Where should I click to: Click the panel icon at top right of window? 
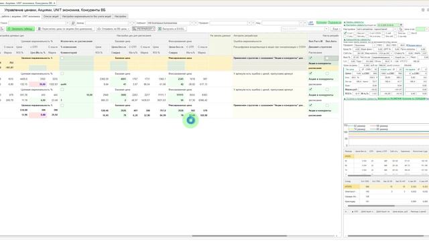click(423, 10)
